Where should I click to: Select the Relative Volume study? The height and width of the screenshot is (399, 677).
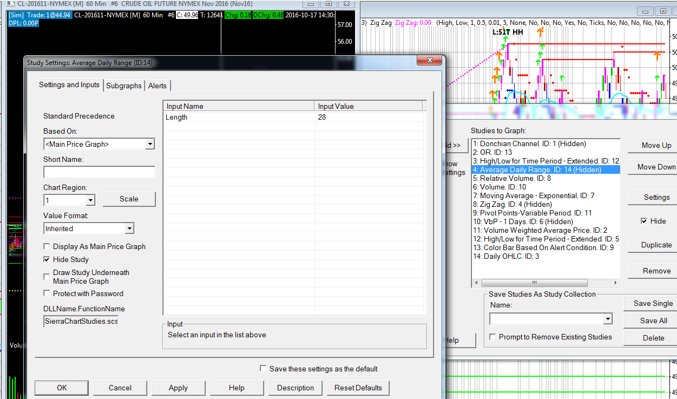pyautogui.click(x=545, y=178)
